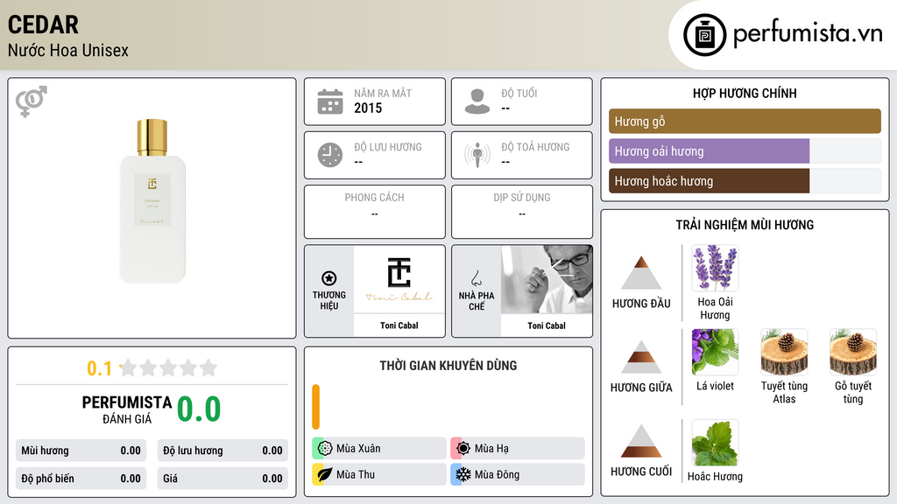
Task: Click the Hương Đầu pyramid icon
Action: pyautogui.click(x=641, y=273)
